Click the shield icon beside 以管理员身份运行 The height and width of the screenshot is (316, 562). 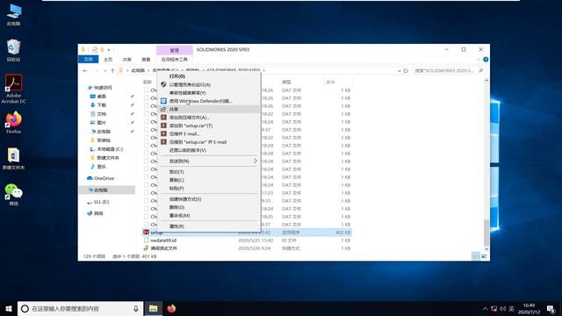point(163,84)
